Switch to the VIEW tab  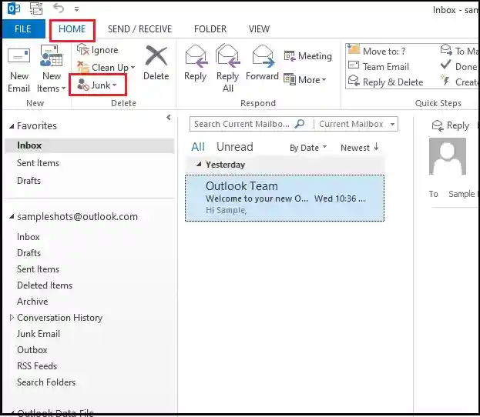(x=259, y=29)
